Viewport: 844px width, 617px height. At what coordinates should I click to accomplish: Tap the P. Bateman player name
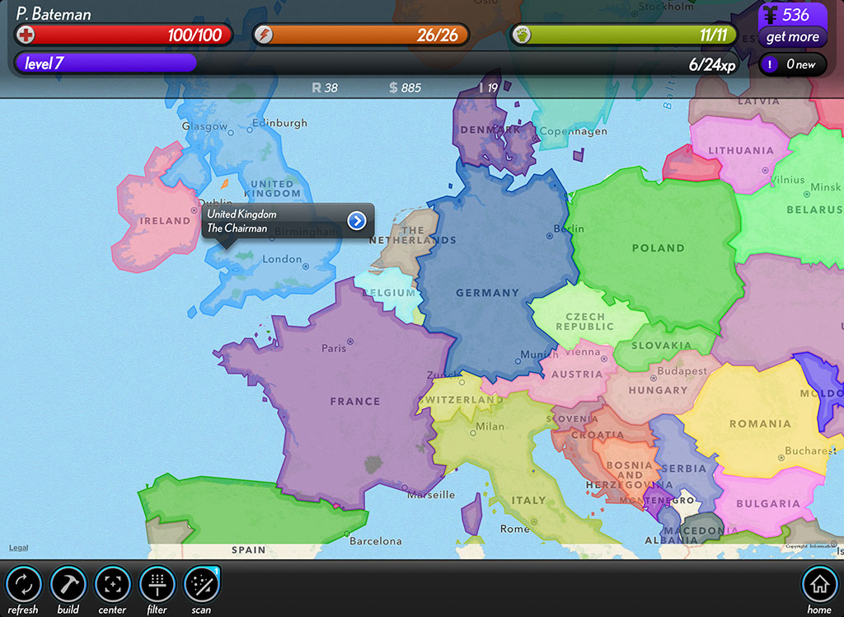pos(54,13)
